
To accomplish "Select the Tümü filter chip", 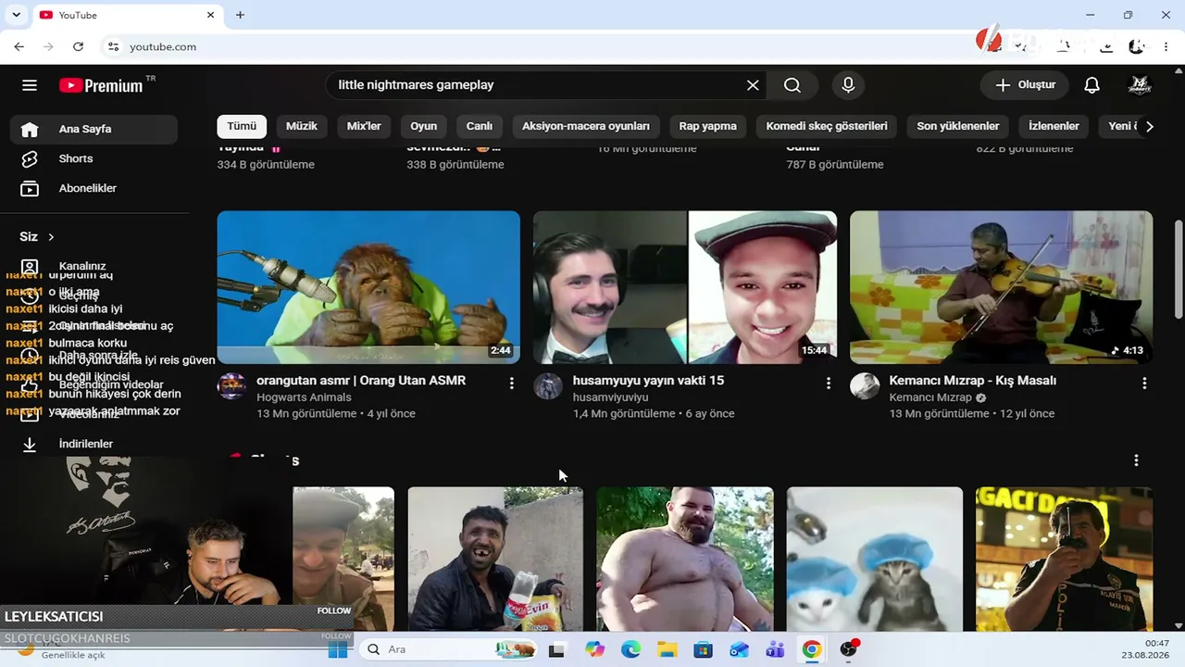I will (x=242, y=126).
